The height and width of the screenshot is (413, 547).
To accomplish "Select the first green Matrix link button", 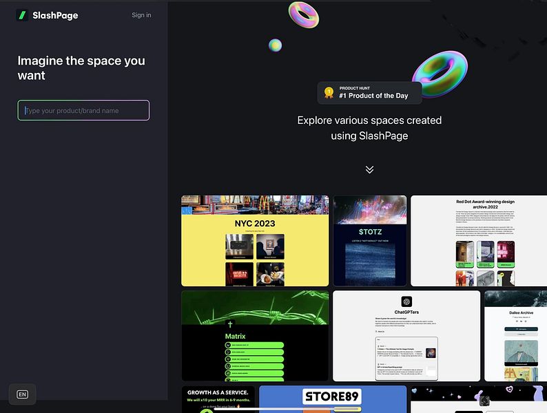I will [x=254, y=345].
